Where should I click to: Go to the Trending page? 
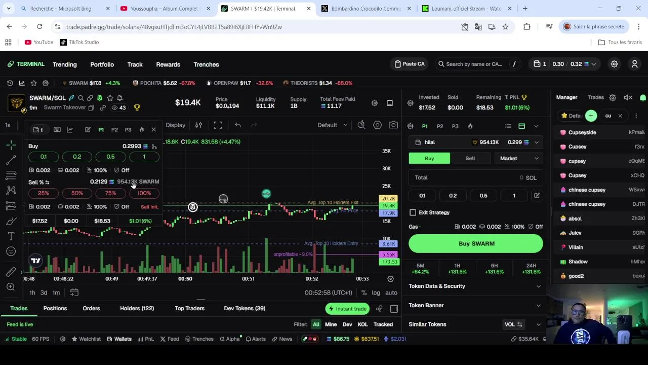[65, 64]
